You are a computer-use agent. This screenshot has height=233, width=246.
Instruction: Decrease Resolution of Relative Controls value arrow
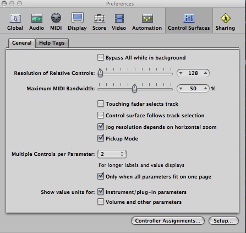click(x=181, y=73)
